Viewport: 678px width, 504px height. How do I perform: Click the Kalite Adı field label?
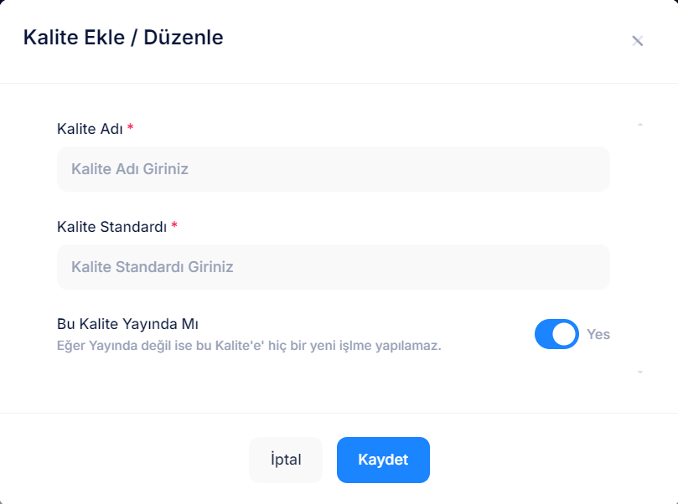coord(90,129)
